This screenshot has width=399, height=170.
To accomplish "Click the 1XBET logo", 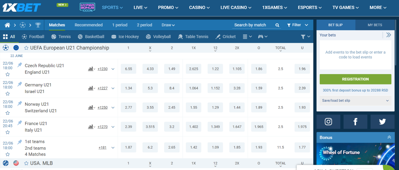I will coord(22,7).
